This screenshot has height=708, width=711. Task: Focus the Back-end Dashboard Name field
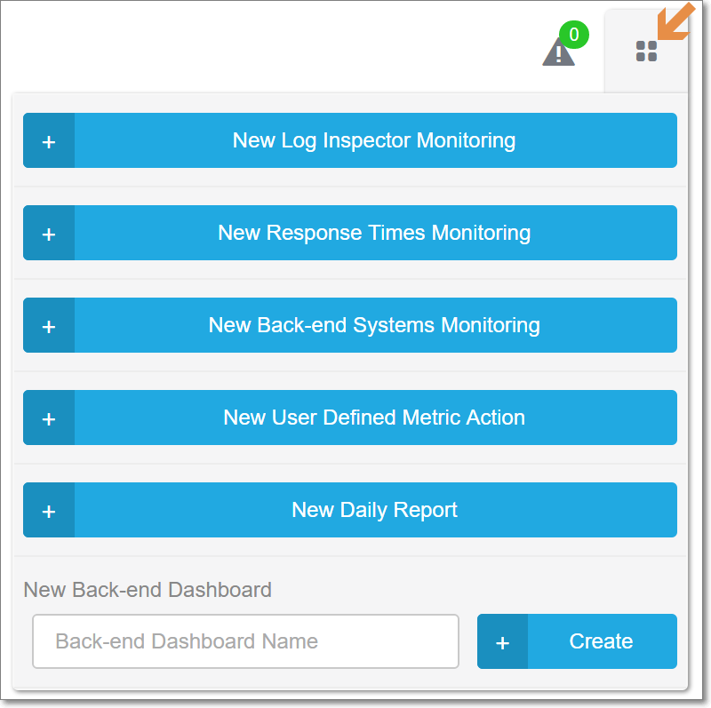click(246, 642)
